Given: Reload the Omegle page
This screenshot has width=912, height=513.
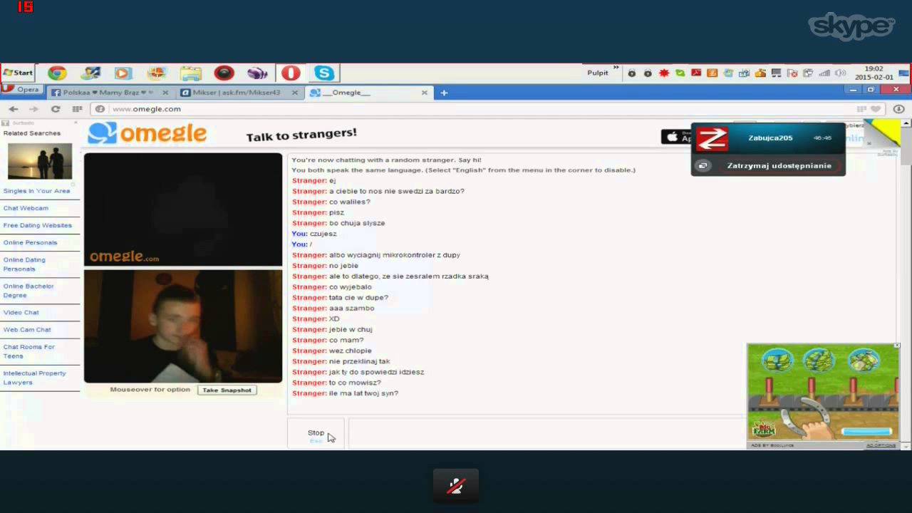Looking at the screenshot, I should pos(56,109).
